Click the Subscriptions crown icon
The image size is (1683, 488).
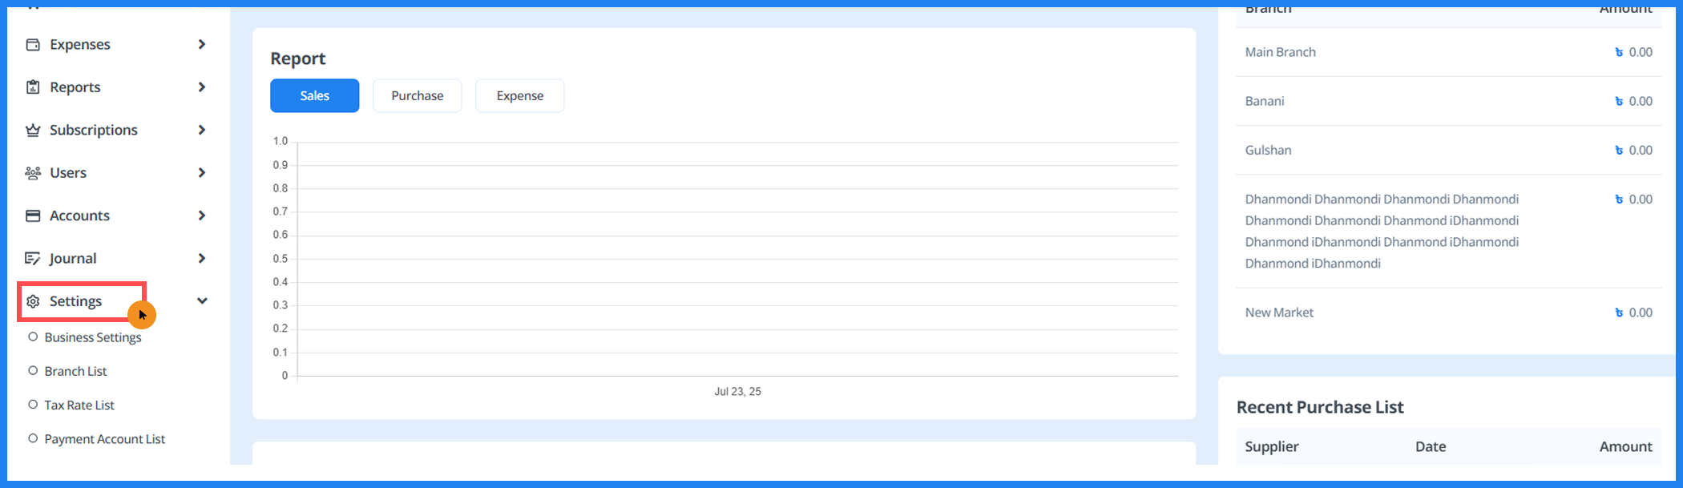tap(33, 130)
